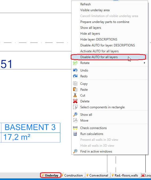Click the Redo arrow icon

(75, 76)
